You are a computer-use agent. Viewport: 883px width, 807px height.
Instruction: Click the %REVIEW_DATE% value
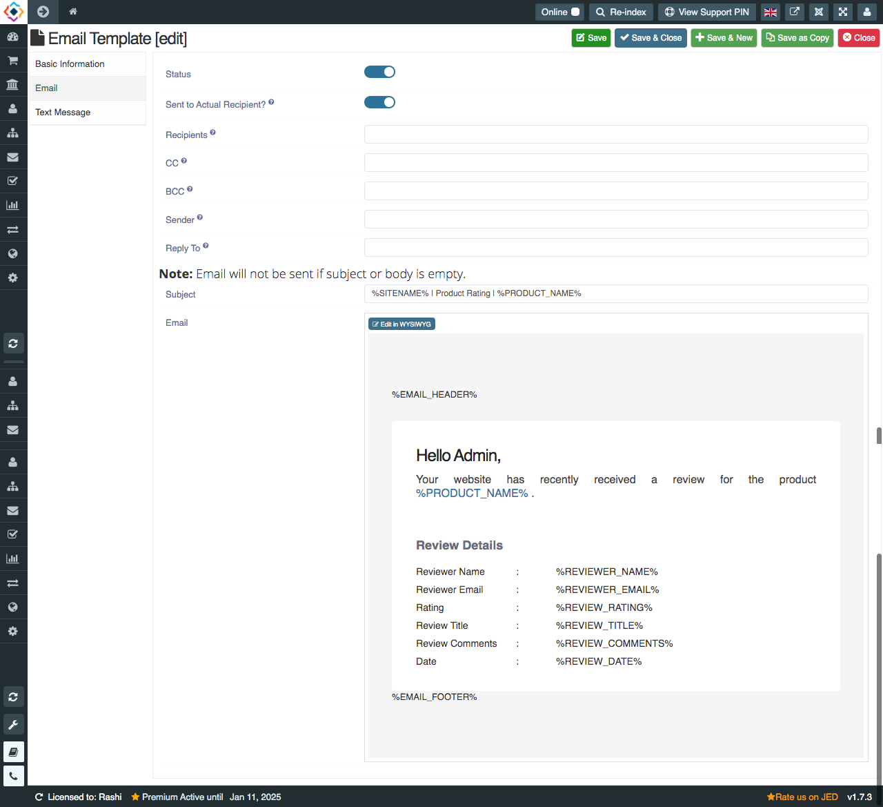point(599,661)
